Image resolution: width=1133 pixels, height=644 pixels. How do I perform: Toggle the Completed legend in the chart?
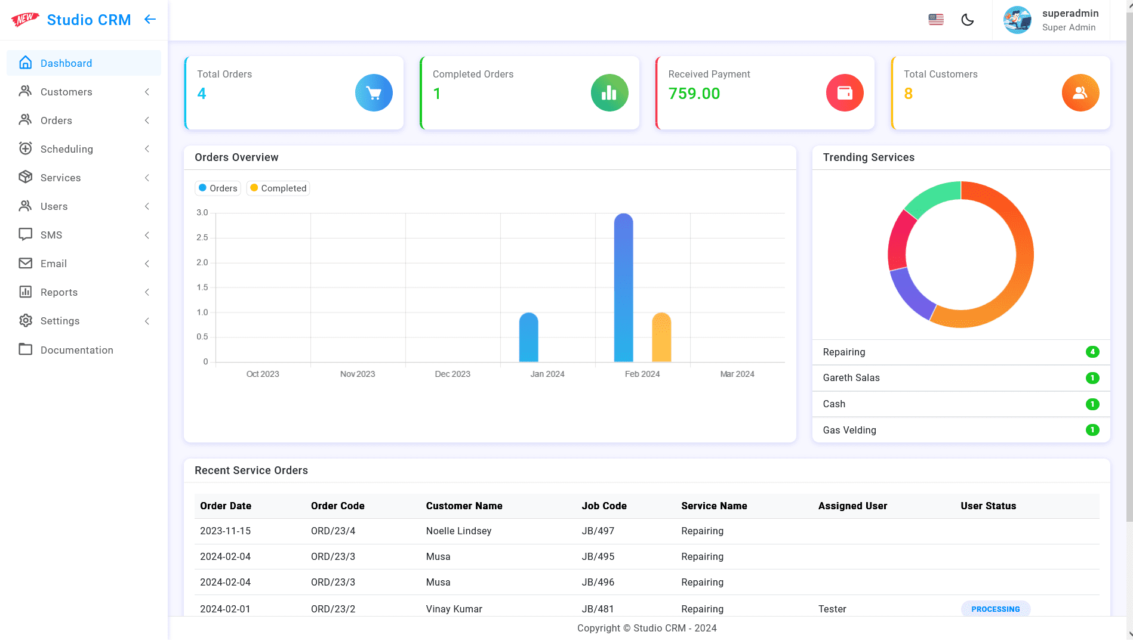tap(278, 188)
